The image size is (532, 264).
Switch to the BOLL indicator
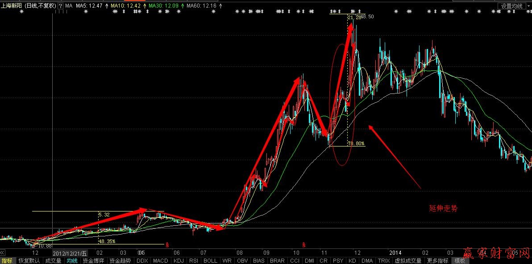(210, 261)
